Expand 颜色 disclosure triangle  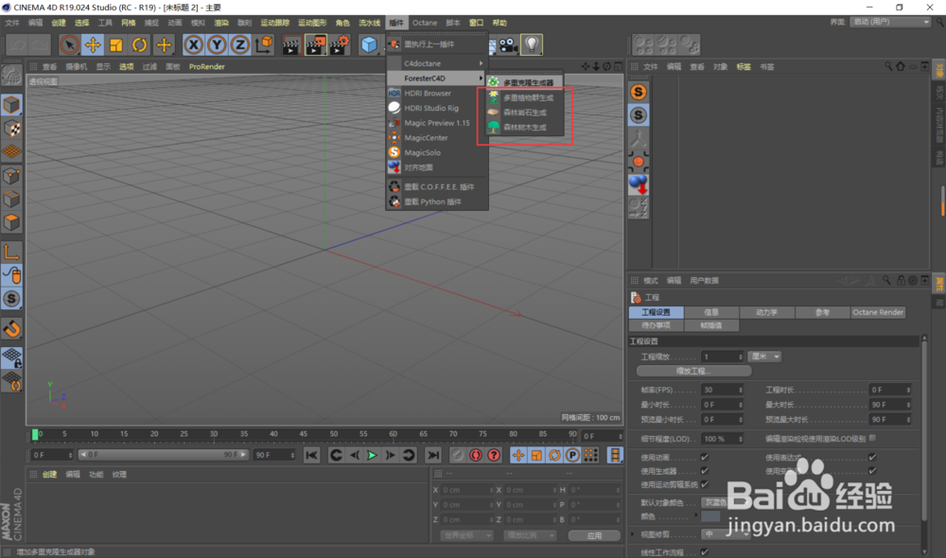[x=696, y=515]
